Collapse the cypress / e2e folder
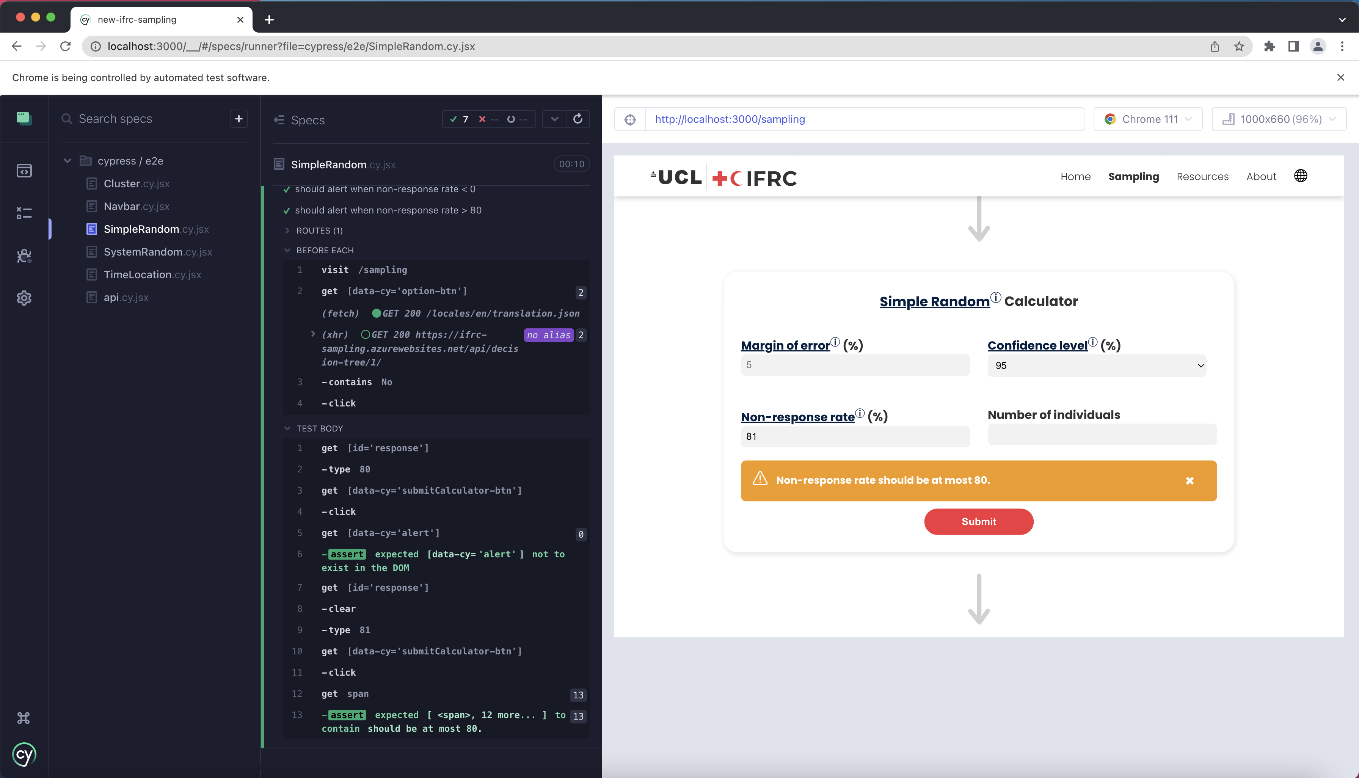1359x778 pixels. click(x=67, y=161)
